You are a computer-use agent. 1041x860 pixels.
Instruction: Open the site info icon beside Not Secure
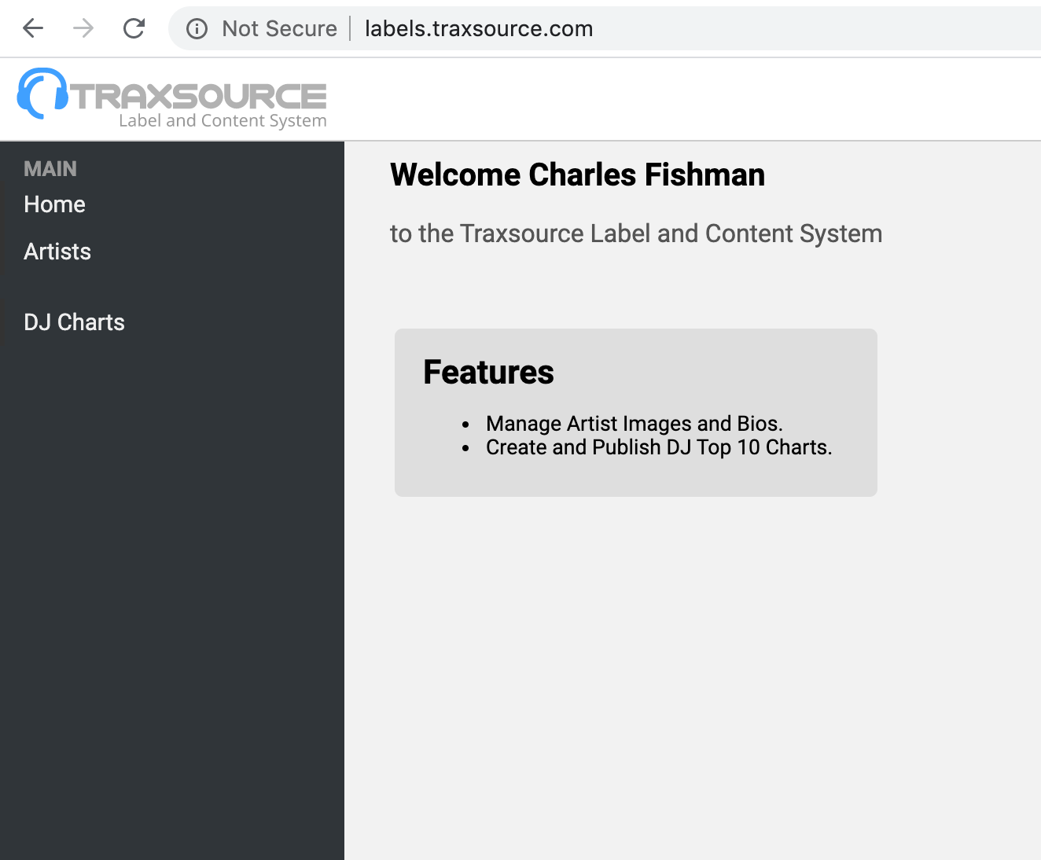[197, 29]
